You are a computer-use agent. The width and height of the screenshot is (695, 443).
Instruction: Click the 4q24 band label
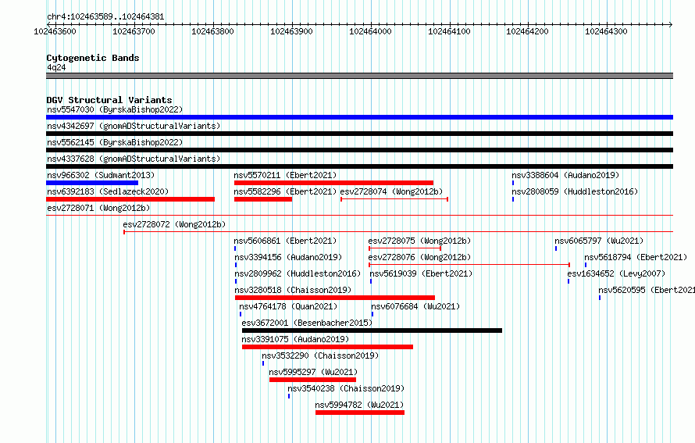click(56, 67)
